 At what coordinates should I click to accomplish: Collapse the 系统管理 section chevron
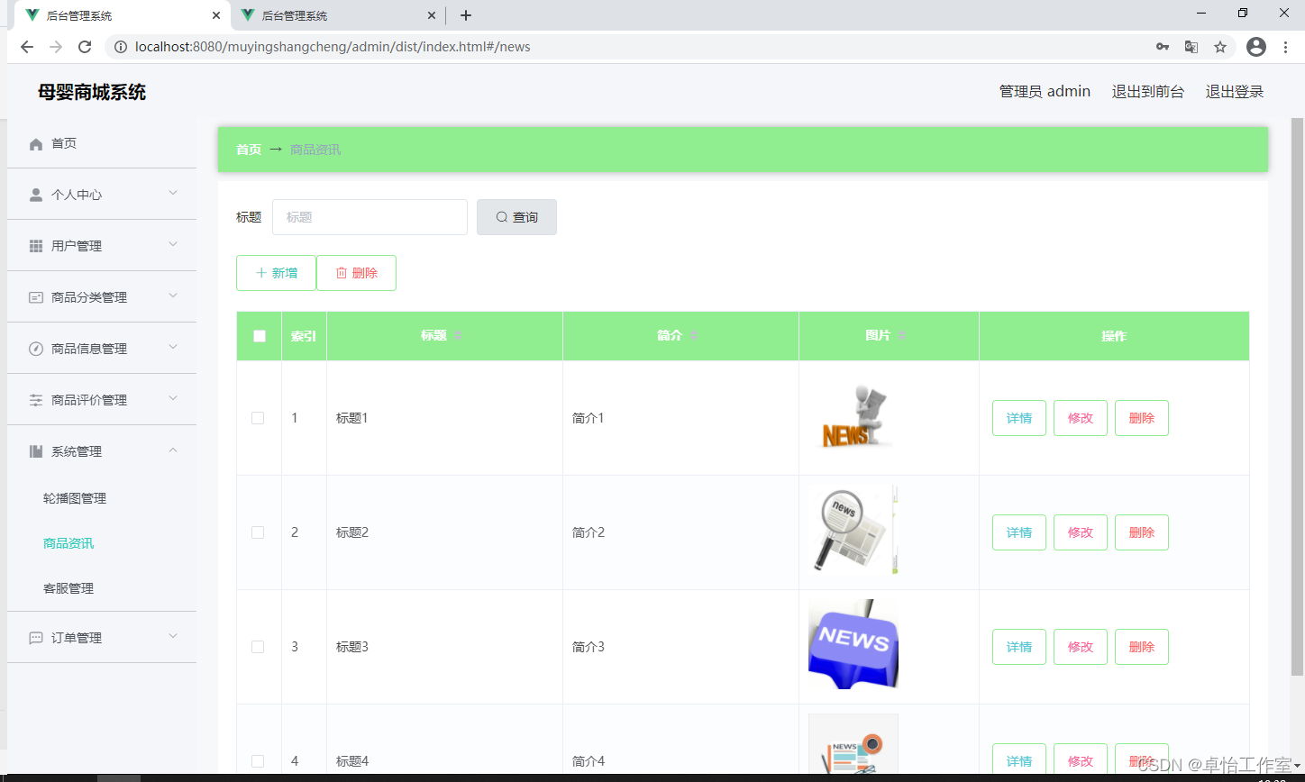click(x=173, y=450)
